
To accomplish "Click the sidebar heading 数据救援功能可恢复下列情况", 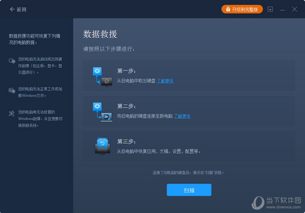I will 35,39.
